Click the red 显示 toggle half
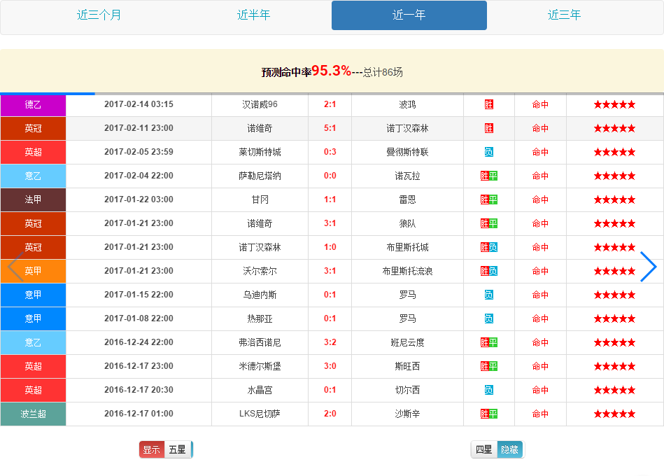664x476 pixels. coord(152,449)
